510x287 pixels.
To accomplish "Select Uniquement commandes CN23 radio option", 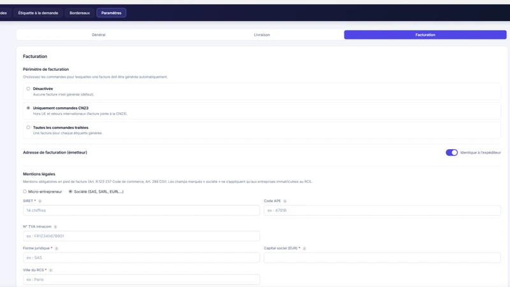I will pyautogui.click(x=28, y=108).
